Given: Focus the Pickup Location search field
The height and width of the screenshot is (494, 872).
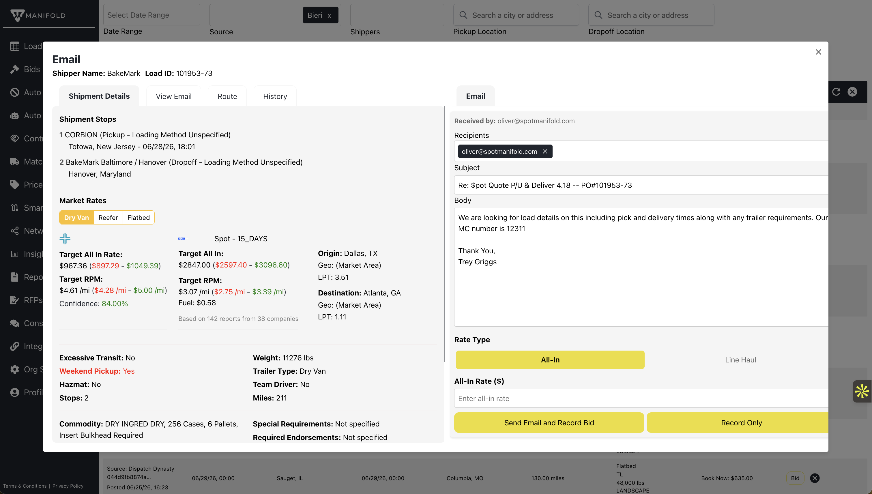Looking at the screenshot, I should (x=516, y=15).
